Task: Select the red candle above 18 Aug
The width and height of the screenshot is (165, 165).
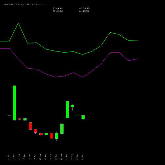Action: 30,126
